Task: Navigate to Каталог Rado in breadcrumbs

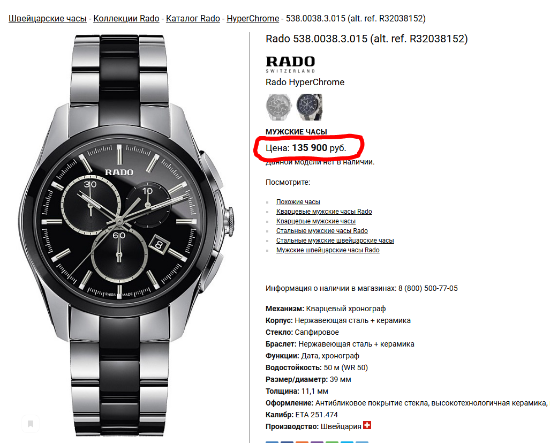Action: point(193,18)
